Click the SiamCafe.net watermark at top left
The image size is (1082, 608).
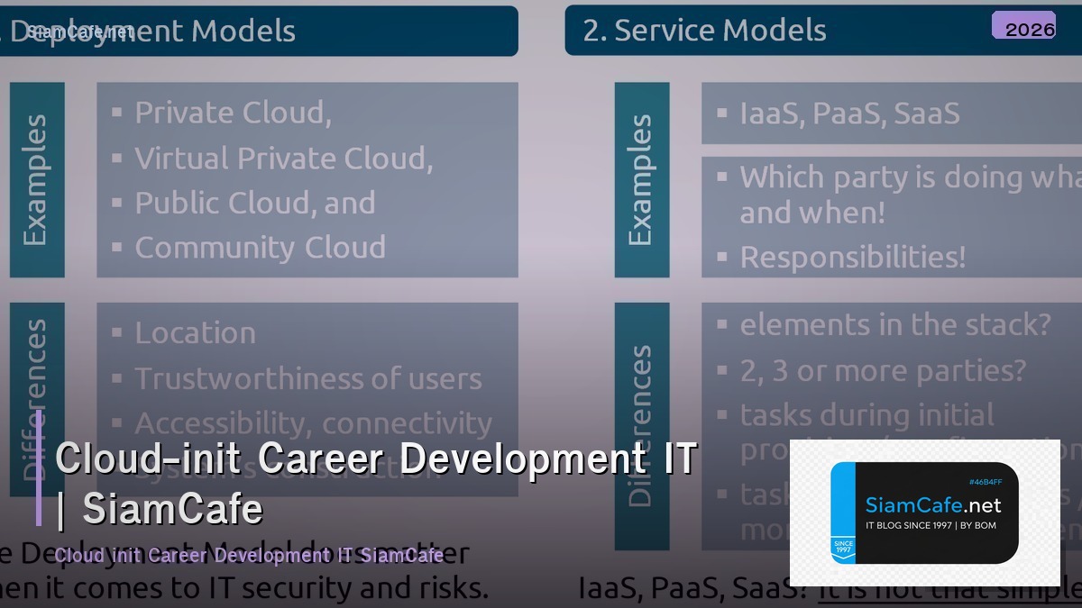pyautogui.click(x=79, y=30)
